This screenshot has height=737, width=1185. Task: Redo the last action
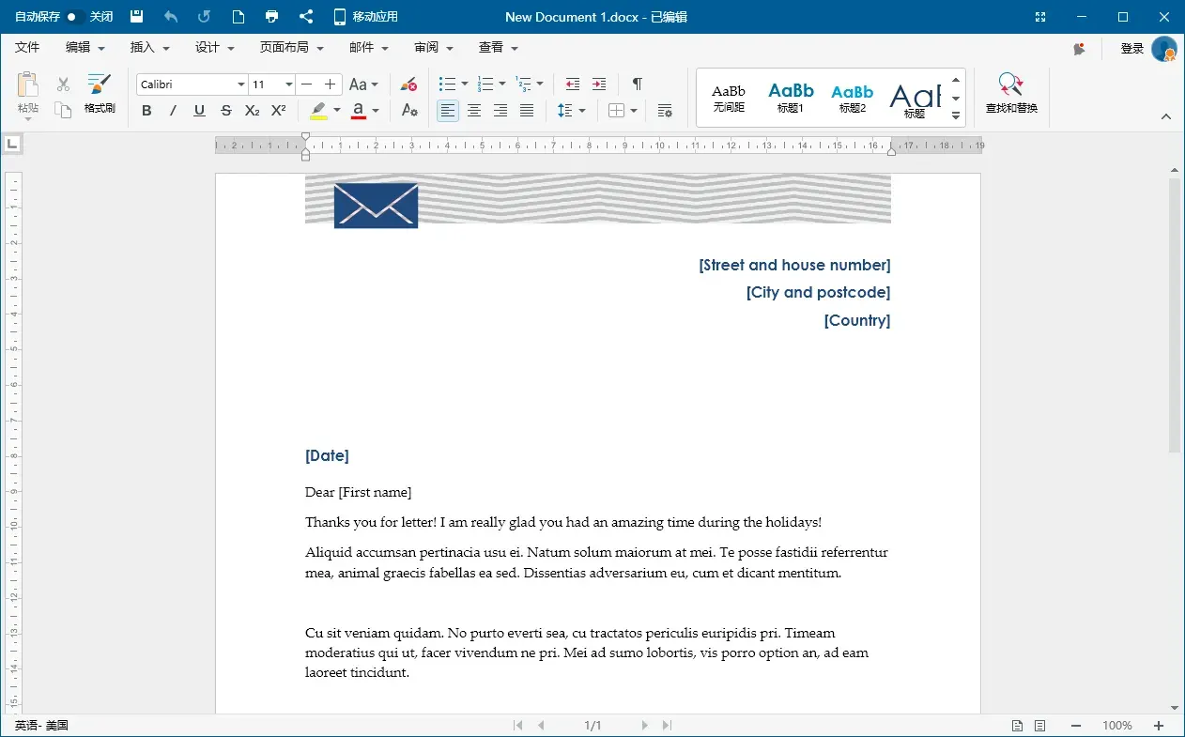coord(205,17)
